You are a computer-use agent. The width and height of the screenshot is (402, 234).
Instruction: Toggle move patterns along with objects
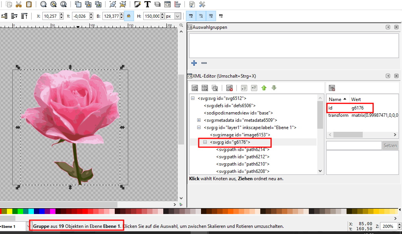[221, 16]
